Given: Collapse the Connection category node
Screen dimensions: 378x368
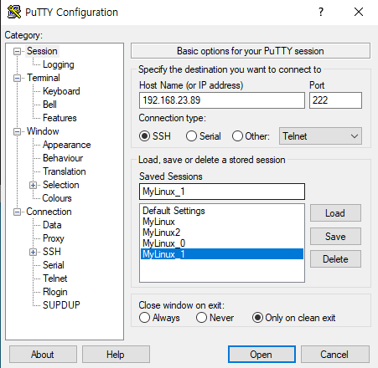Looking at the screenshot, I should pyautogui.click(x=17, y=212).
